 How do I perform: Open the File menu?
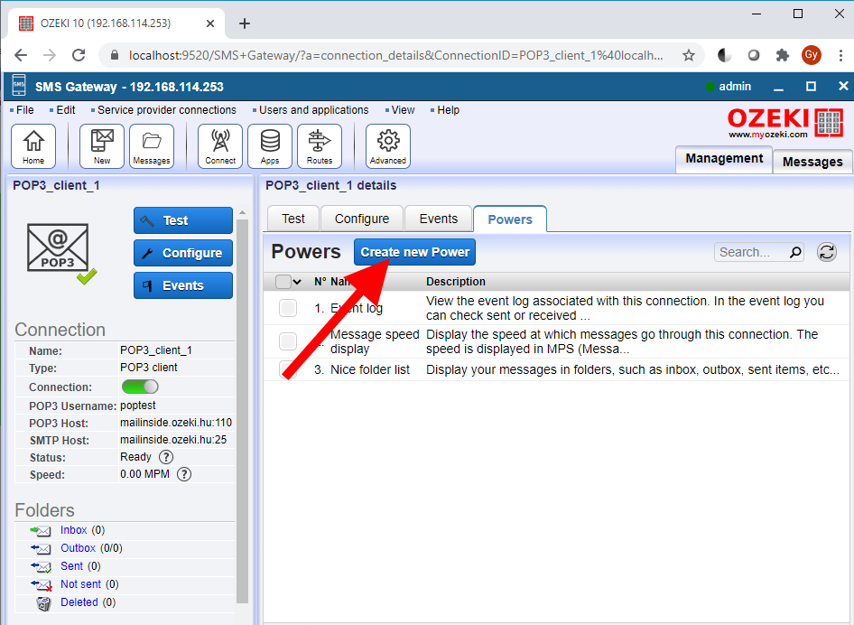coord(24,110)
